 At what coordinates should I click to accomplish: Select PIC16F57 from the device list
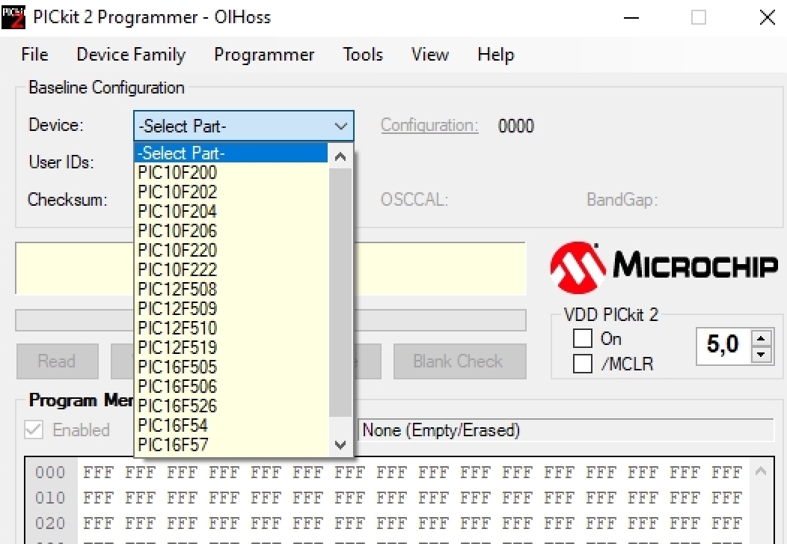(x=231, y=444)
